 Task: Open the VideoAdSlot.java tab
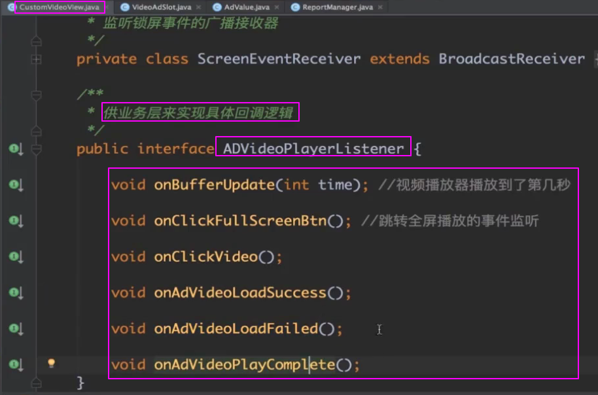pyautogui.click(x=162, y=7)
